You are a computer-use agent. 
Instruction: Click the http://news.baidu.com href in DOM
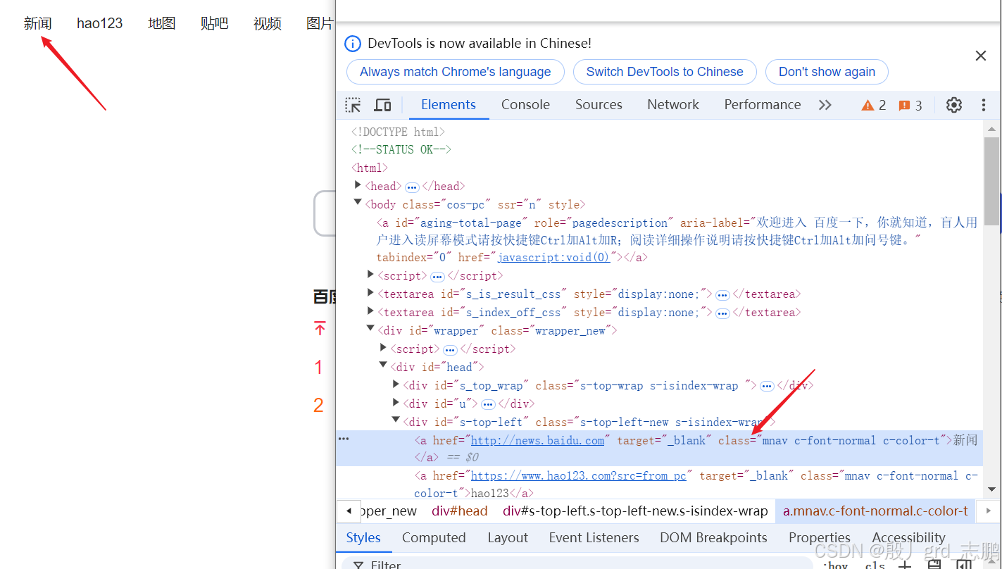(x=537, y=441)
